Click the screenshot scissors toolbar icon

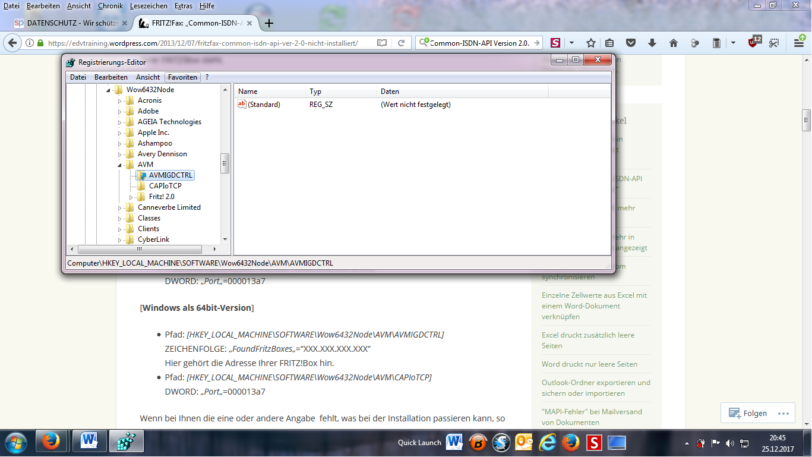[773, 43]
